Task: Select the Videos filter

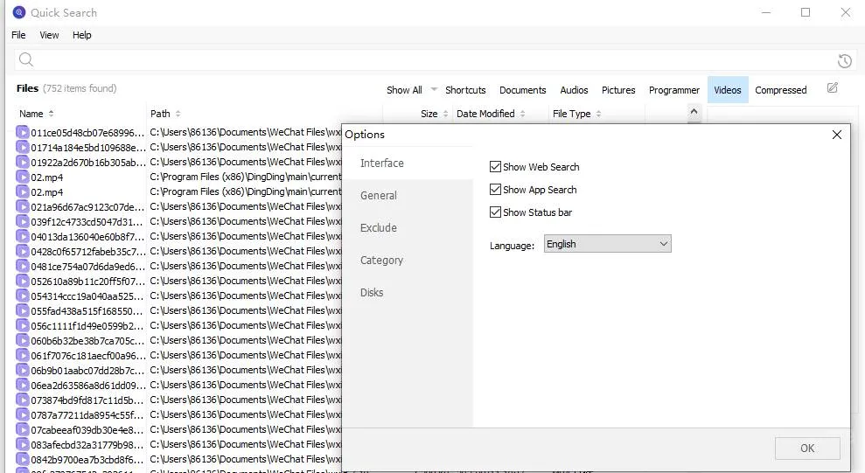Action: [728, 90]
